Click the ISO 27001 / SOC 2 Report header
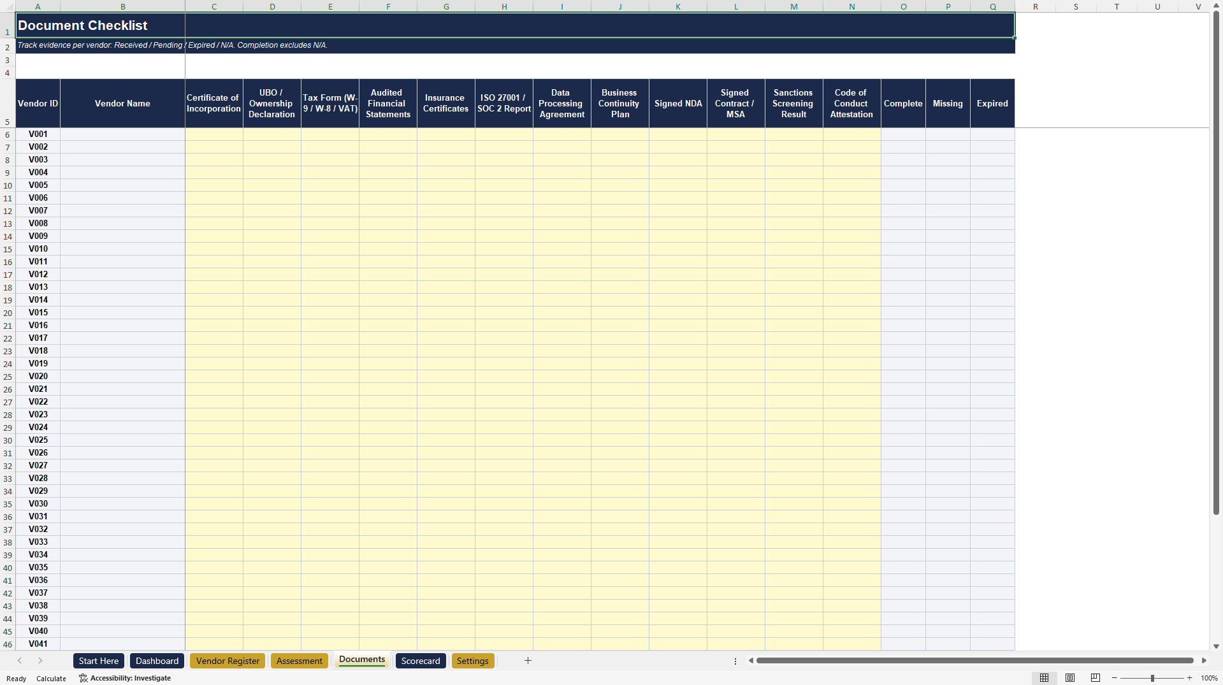Image resolution: width=1223 pixels, height=685 pixels. coord(504,103)
